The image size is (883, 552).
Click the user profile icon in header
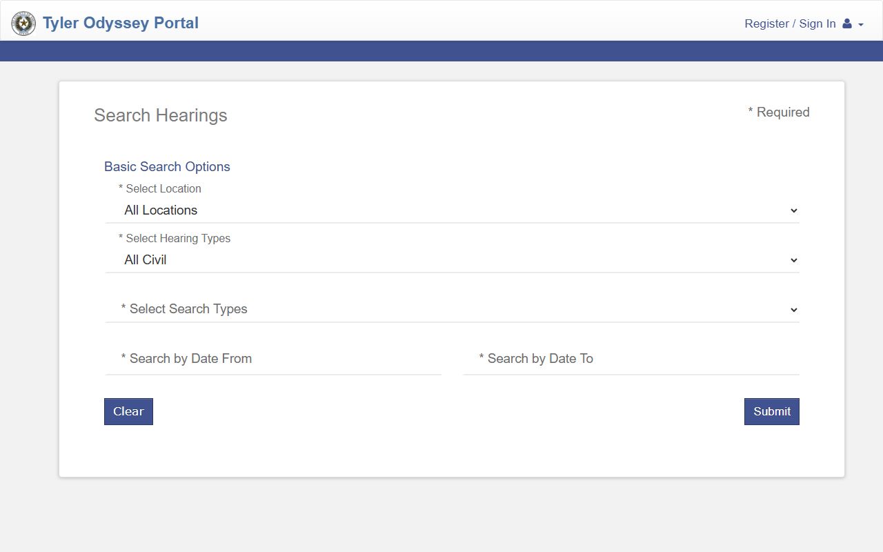[x=847, y=23]
